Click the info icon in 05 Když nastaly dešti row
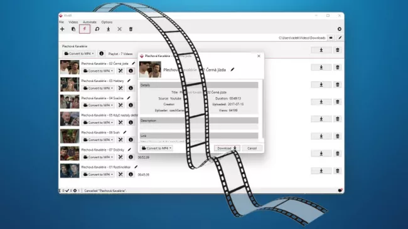Image resolution: width=408 pixels, height=229 pixels. click(131, 123)
